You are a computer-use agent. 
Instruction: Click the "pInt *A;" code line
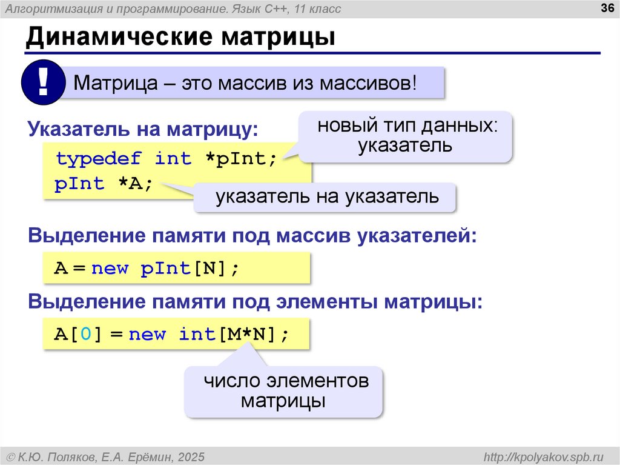click(103, 183)
